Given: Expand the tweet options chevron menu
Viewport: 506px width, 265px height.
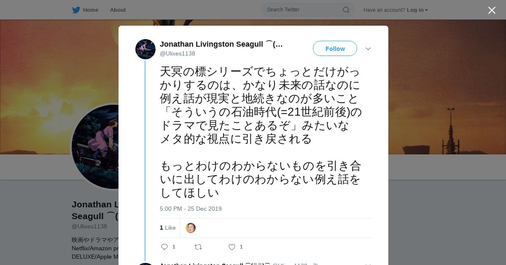Looking at the screenshot, I should pyautogui.click(x=368, y=49).
